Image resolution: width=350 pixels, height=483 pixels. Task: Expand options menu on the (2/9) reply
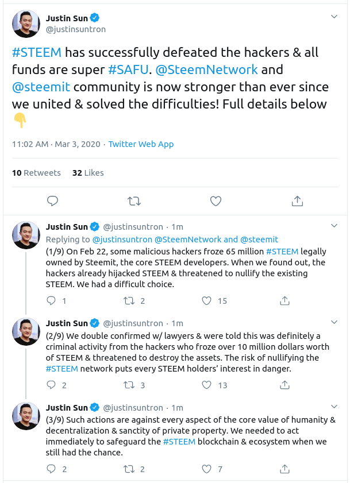(336, 323)
